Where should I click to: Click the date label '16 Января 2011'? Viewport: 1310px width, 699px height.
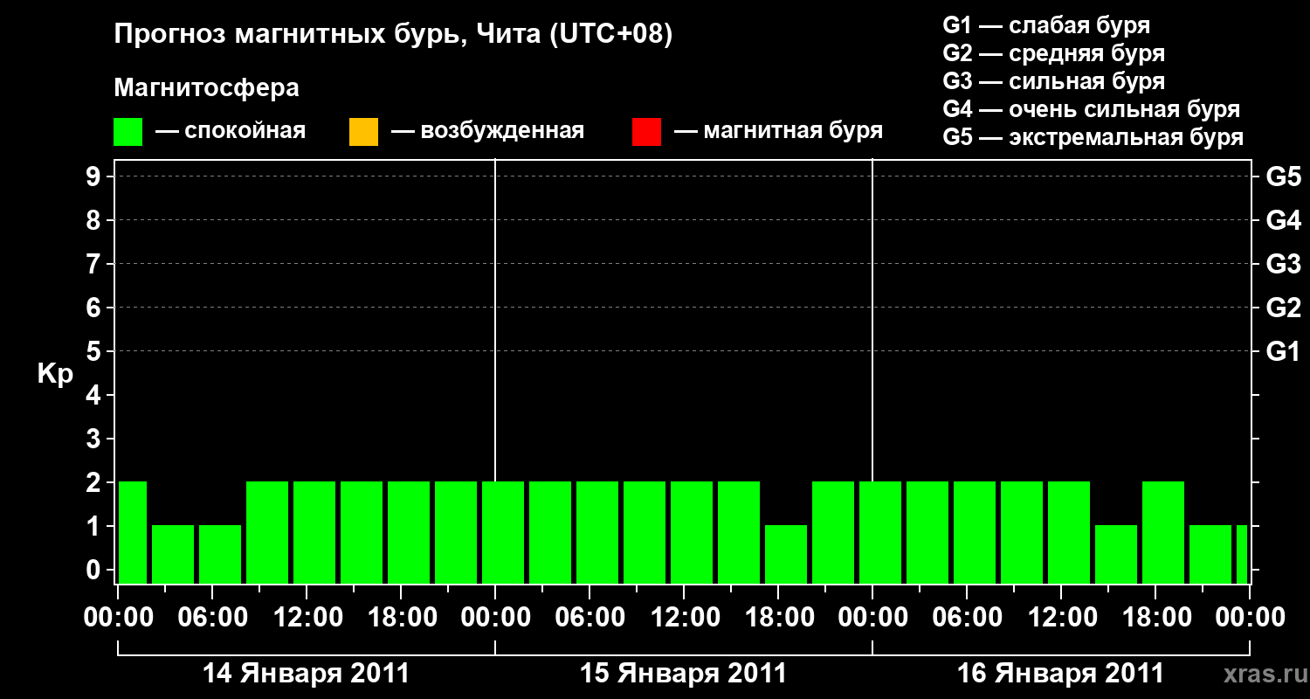[1060, 674]
